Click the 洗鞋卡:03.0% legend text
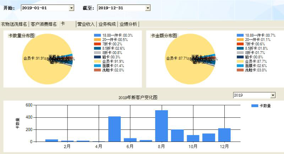The image size is (284, 154). (256, 70)
